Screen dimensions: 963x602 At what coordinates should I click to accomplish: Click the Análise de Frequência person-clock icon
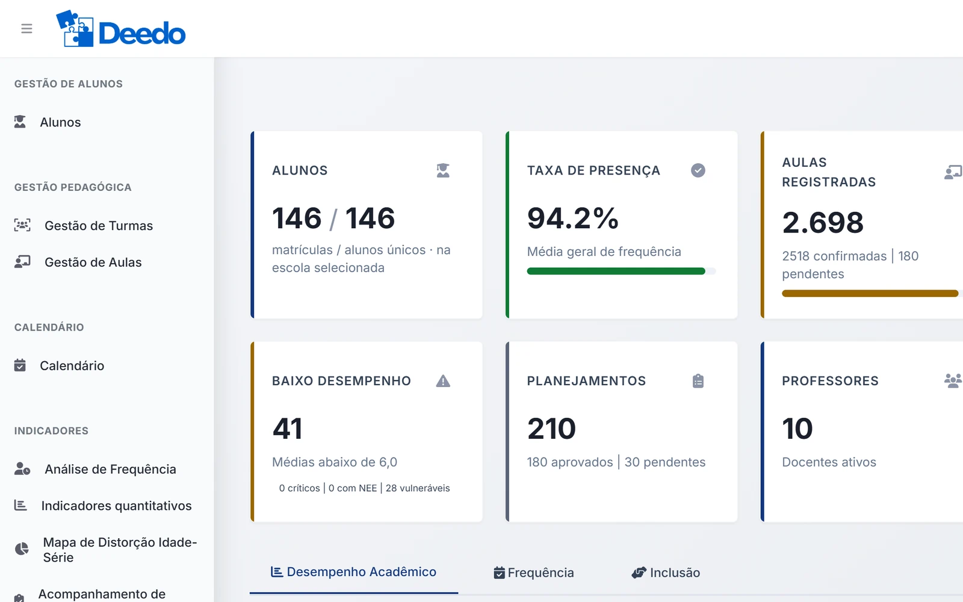(x=22, y=469)
